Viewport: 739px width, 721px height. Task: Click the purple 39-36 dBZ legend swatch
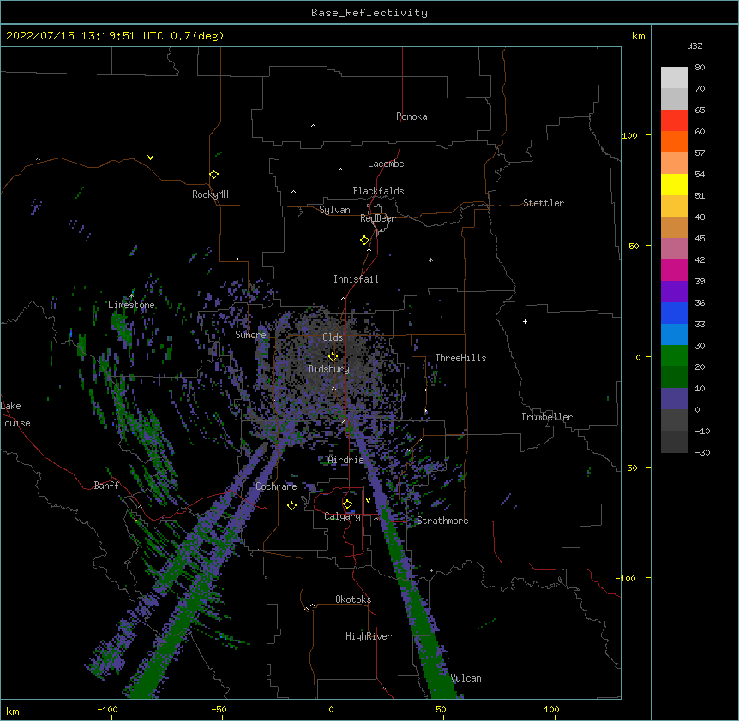point(674,292)
